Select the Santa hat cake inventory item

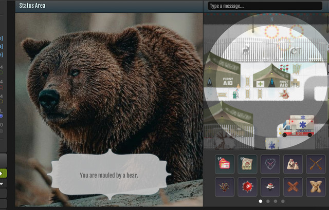point(270,187)
